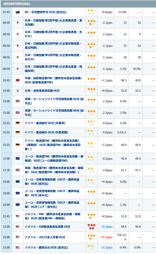This screenshot has width=156, height=254.
Task: Click red star rating for ISM製造業景気指数
Action: (91, 227)
